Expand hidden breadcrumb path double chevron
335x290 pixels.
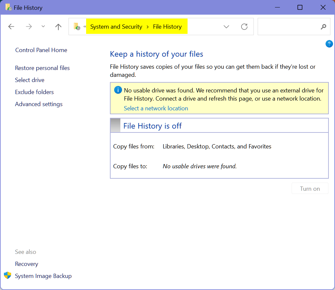[x=85, y=26]
